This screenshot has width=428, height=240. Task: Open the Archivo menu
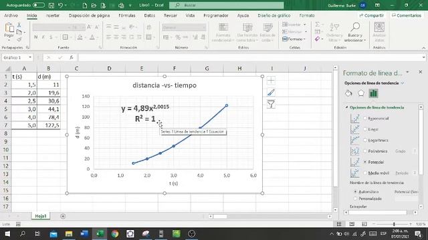point(11,15)
